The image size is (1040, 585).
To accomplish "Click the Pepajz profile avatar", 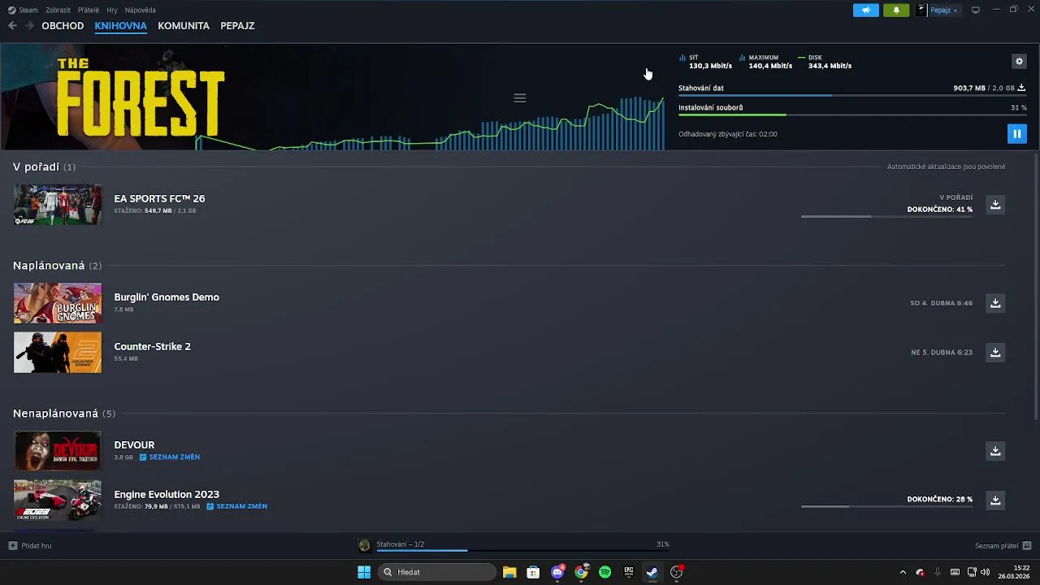I will tap(921, 10).
